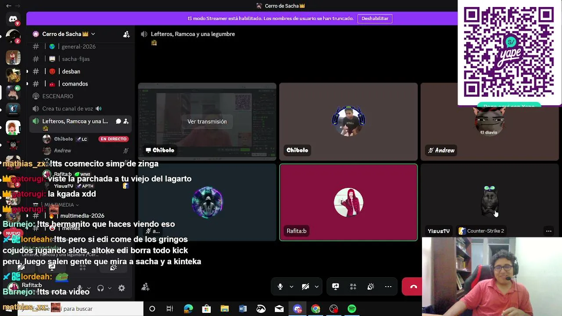562x316 pixels.
Task: Focus Rafita:b's highlighted video tile
Action: 349,202
